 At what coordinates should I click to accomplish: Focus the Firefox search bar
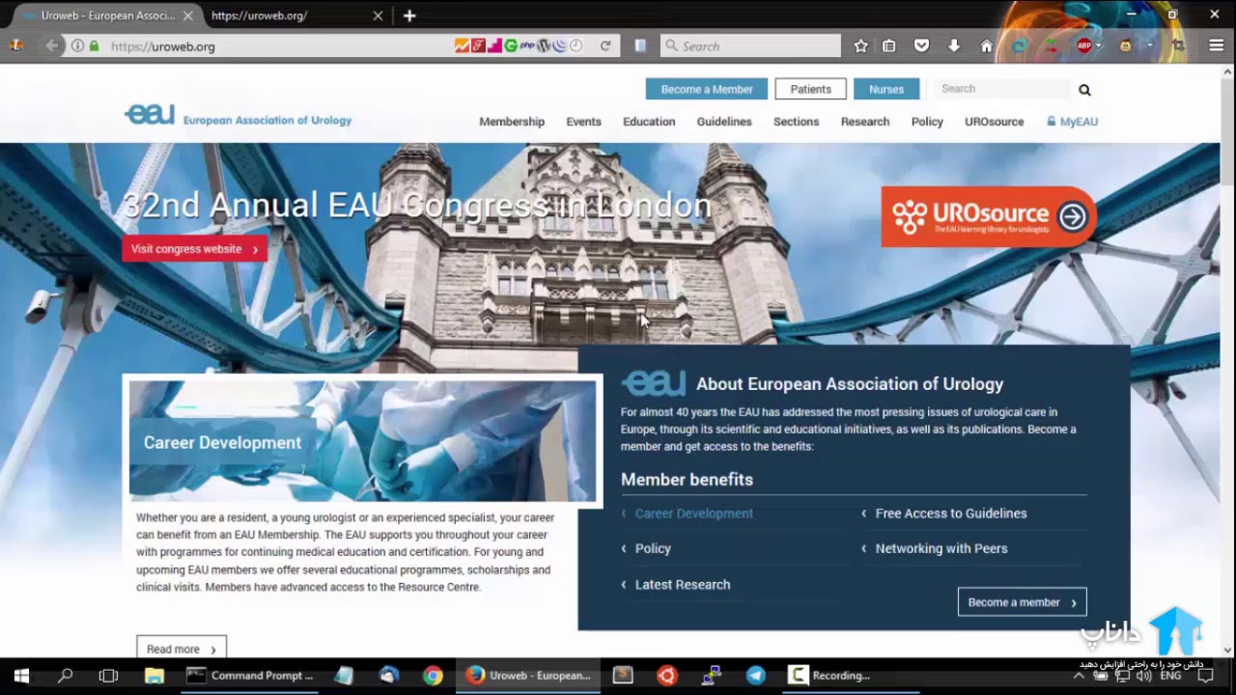pyautogui.click(x=750, y=45)
